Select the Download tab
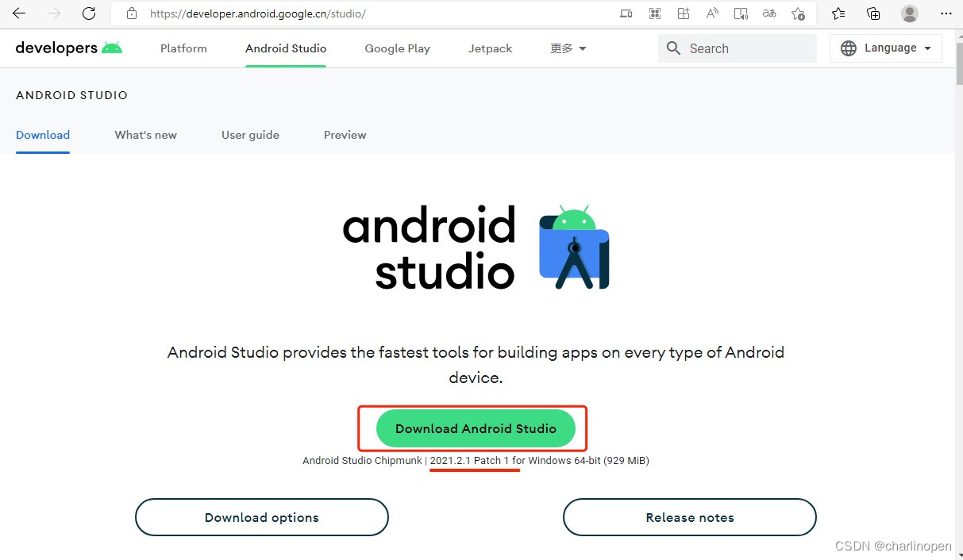This screenshot has width=963, height=560. (43, 135)
